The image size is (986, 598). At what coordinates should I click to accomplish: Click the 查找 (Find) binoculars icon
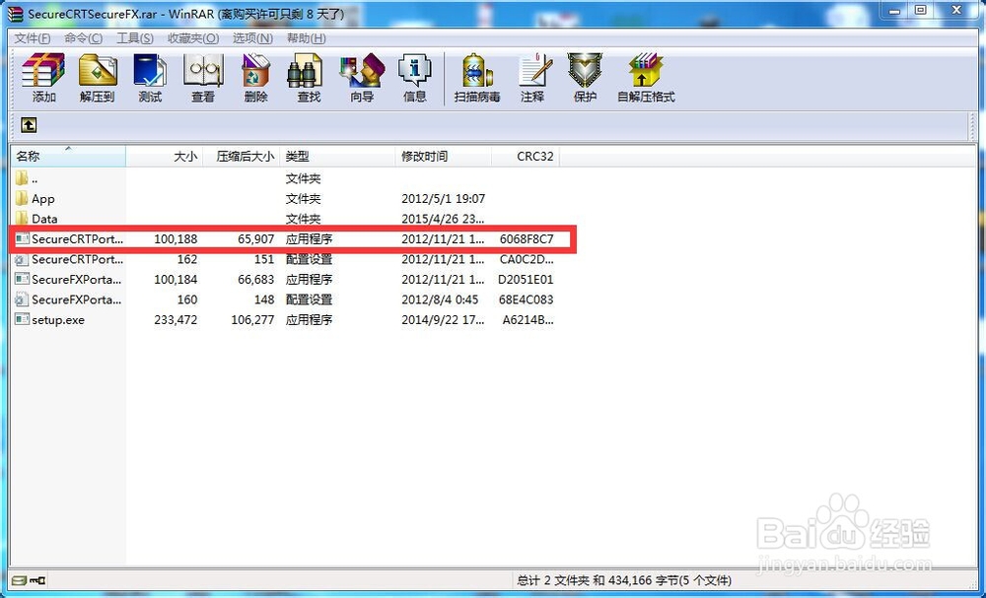pos(305,70)
